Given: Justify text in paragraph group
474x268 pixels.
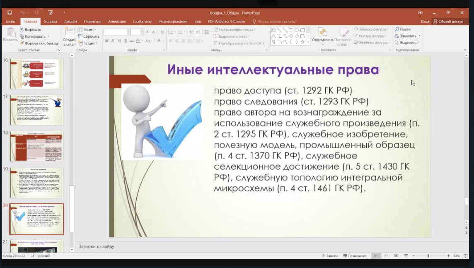Looking at the screenshot, I should (189, 41).
